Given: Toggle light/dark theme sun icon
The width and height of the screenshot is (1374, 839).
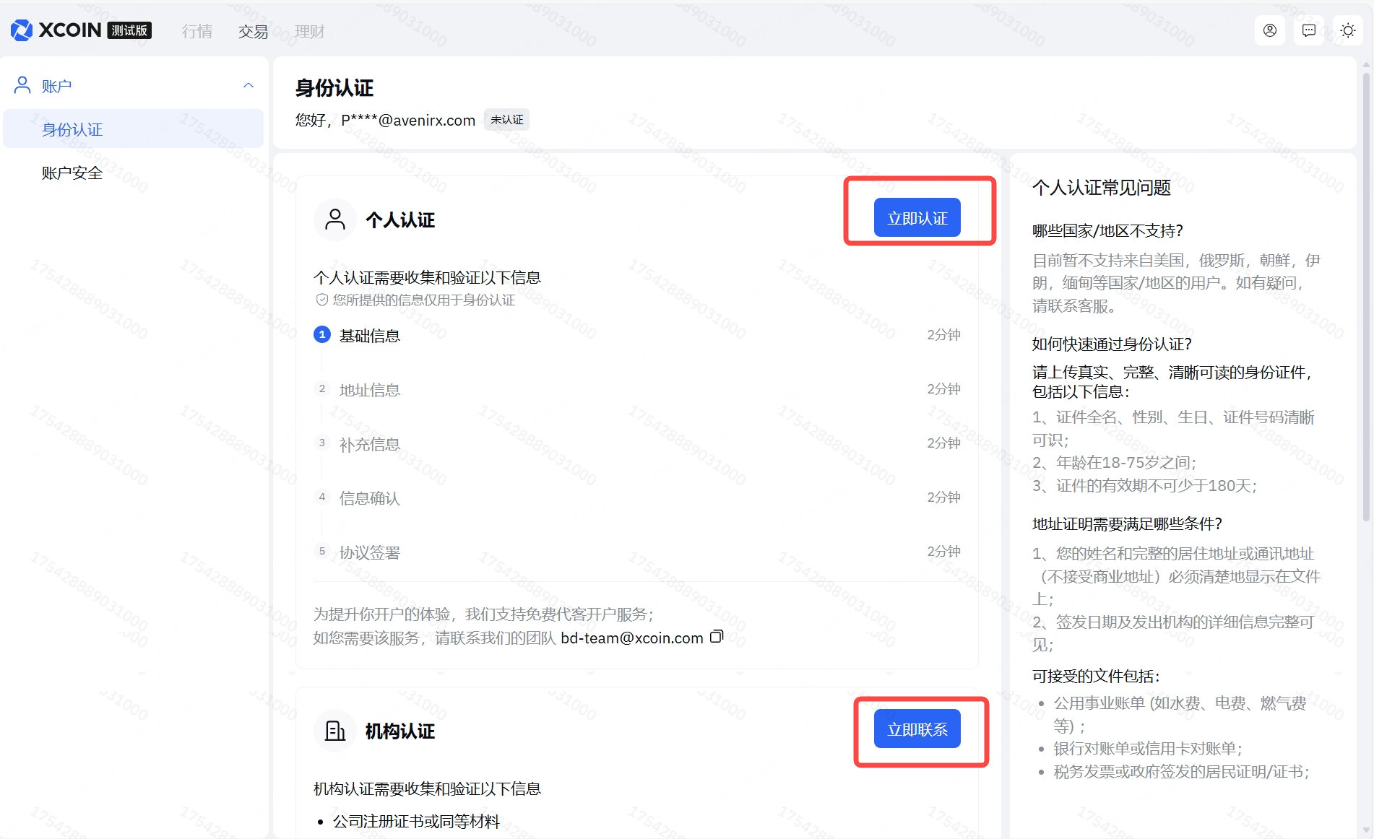Looking at the screenshot, I should pyautogui.click(x=1347, y=30).
